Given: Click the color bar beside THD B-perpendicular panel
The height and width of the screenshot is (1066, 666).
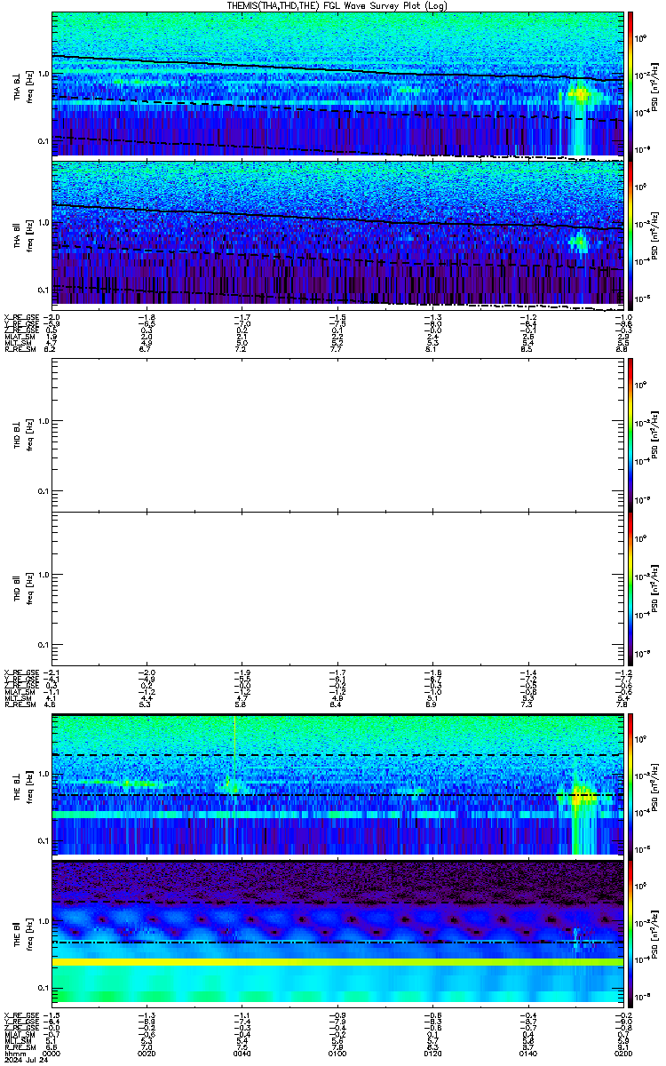Looking at the screenshot, I should [630, 437].
